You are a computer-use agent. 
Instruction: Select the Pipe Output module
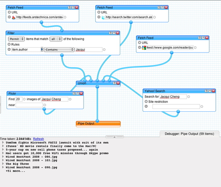pos(98,124)
